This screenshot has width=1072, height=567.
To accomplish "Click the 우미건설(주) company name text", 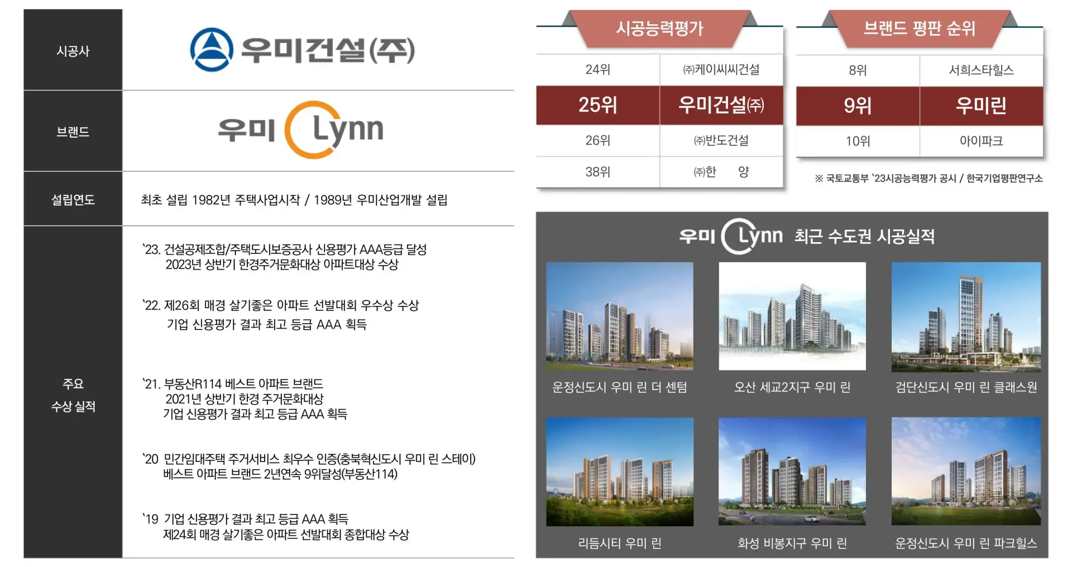I will [x=328, y=50].
